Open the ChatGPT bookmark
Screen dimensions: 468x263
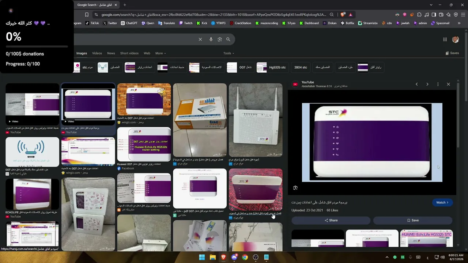tap(129, 23)
